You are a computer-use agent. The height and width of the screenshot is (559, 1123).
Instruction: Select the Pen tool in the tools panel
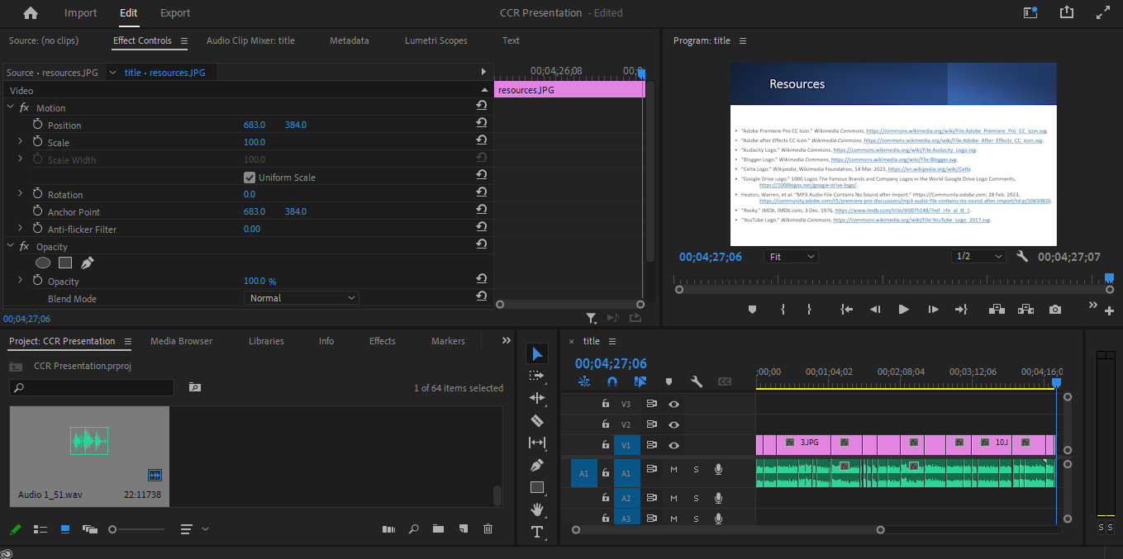click(x=537, y=465)
